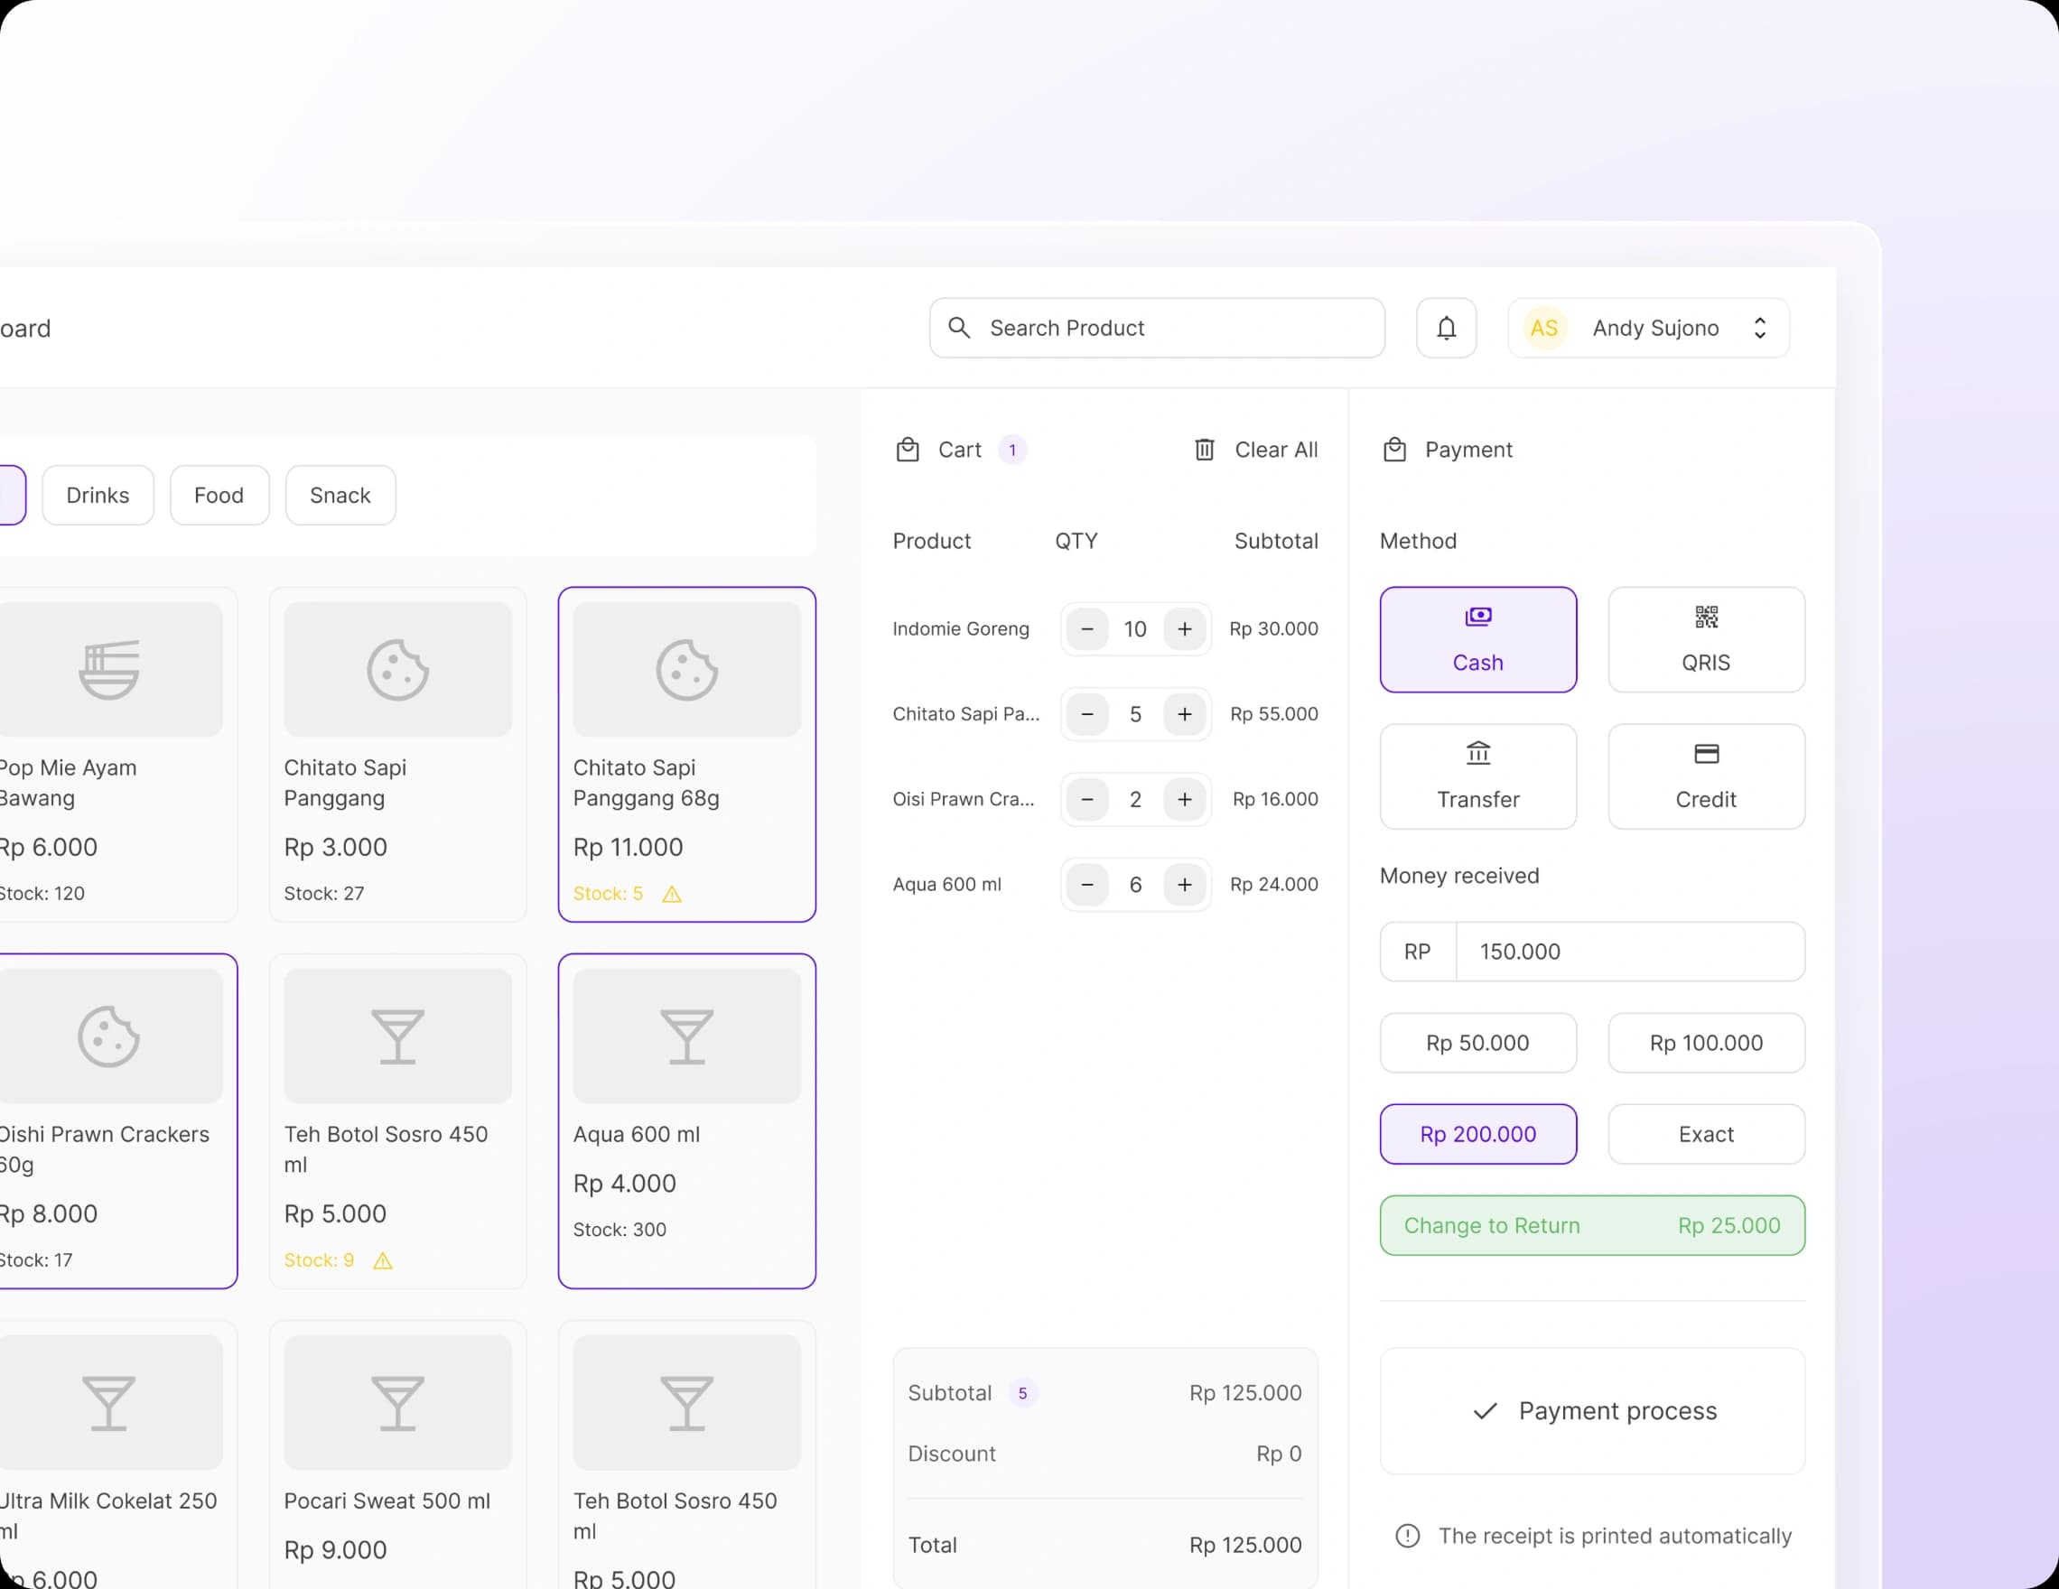Screen dimensions: 2059x1589
Task: Increase Aqua 600 ml quantity in cart
Action: (1184, 884)
